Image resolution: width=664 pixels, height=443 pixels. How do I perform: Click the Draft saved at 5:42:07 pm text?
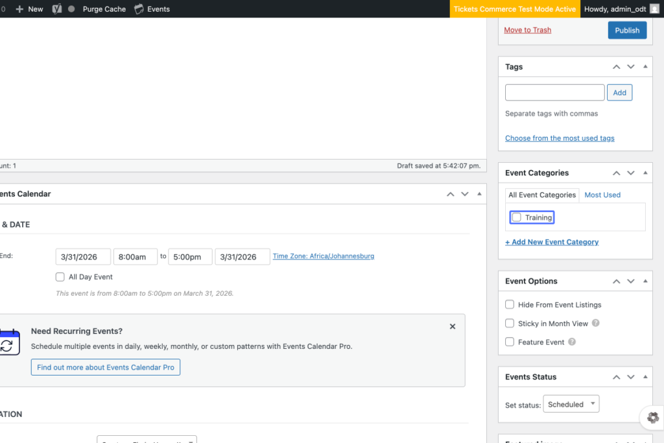pos(439,165)
